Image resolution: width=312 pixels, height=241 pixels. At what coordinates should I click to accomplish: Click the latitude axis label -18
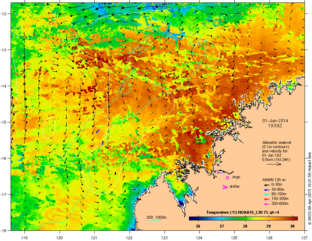pos(4,230)
